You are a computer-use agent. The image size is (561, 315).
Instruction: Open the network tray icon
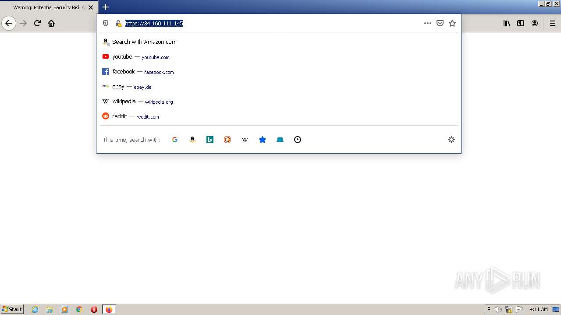coord(509,309)
